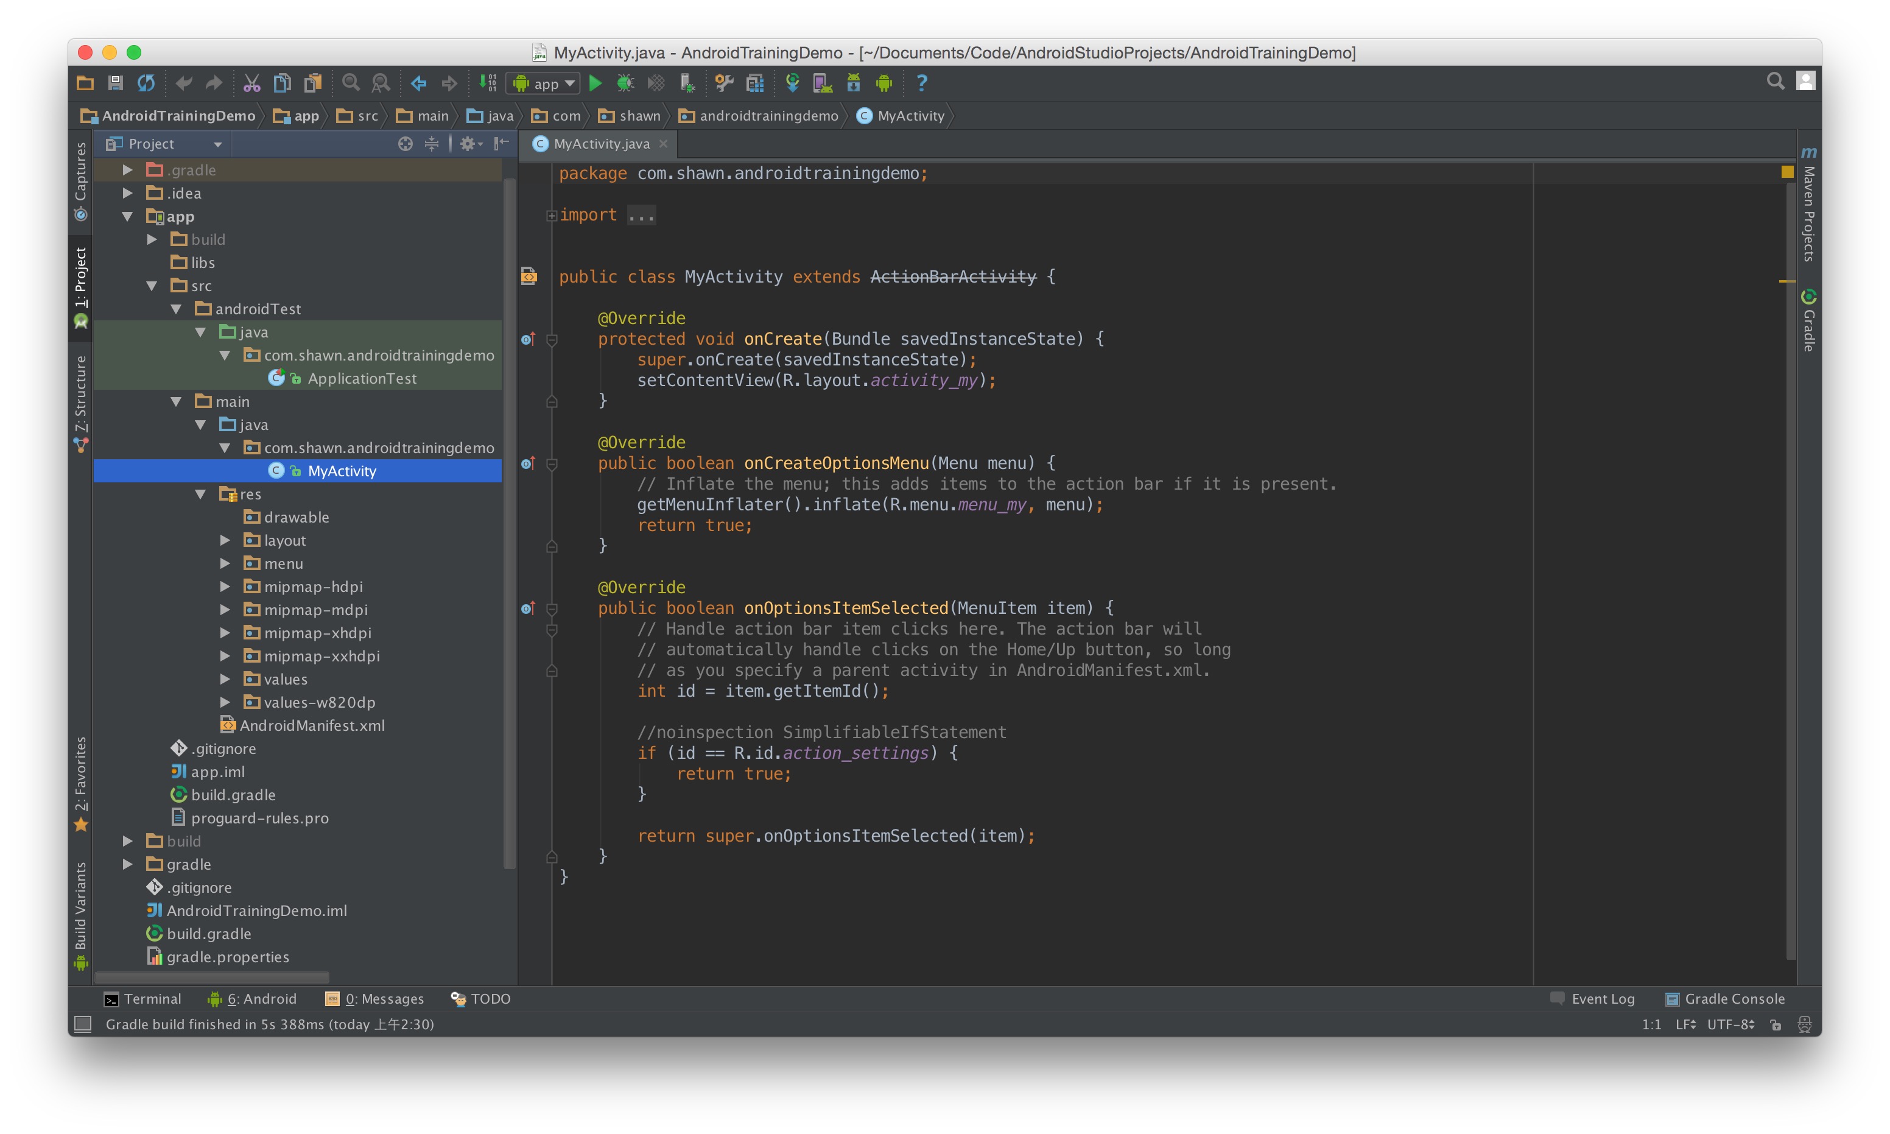
Task: Navigate back with the blue left arrow
Action: click(419, 83)
